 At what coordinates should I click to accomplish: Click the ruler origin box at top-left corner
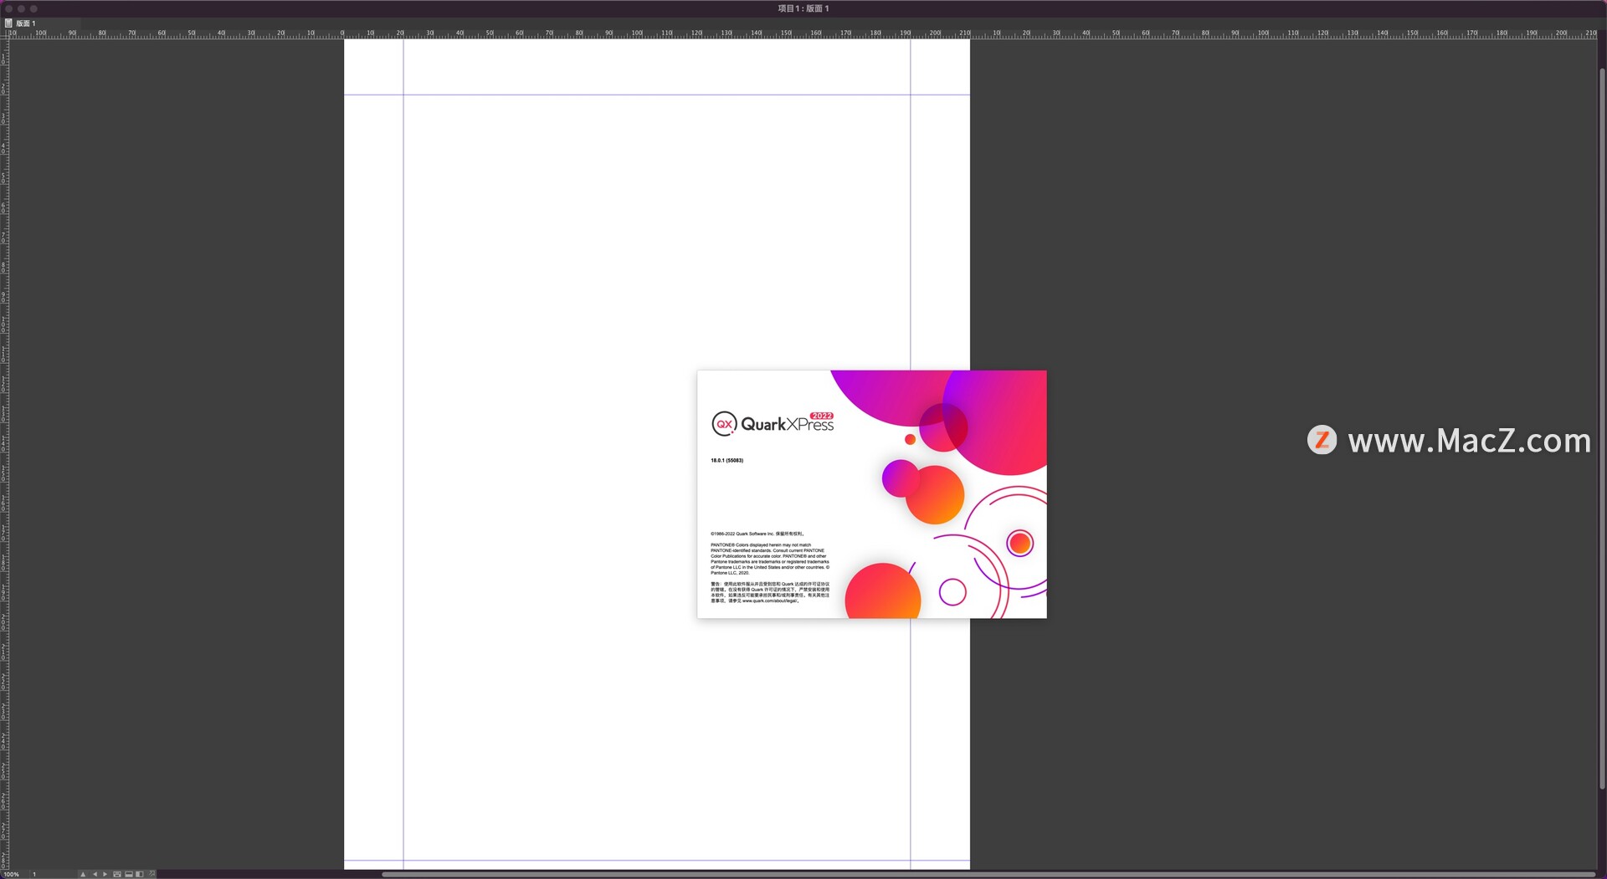click(4, 33)
